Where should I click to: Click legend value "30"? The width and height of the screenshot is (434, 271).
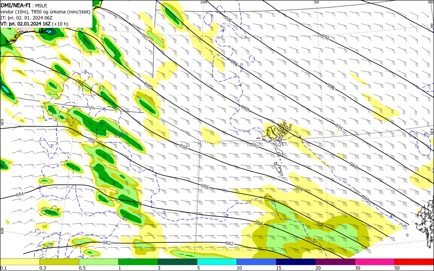coord(358,268)
